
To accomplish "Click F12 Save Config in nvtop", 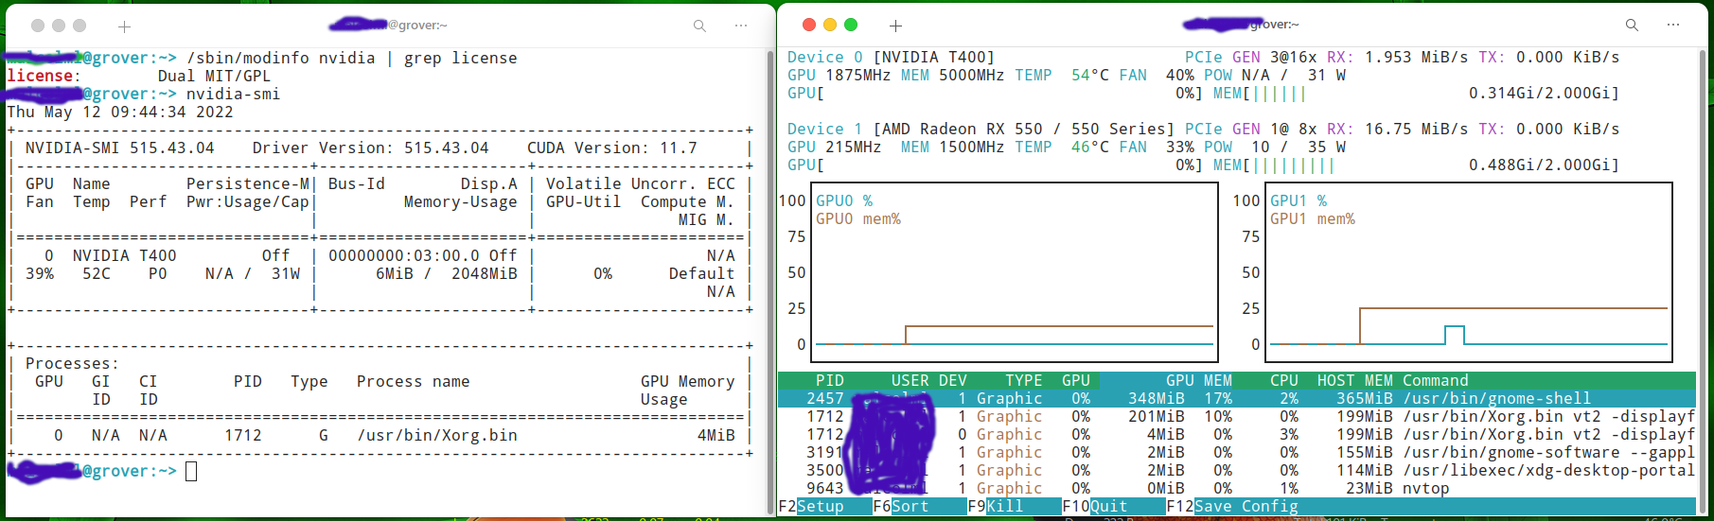I will coord(1232,507).
